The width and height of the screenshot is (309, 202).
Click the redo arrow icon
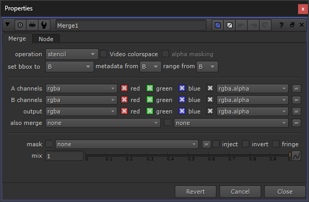253,25
